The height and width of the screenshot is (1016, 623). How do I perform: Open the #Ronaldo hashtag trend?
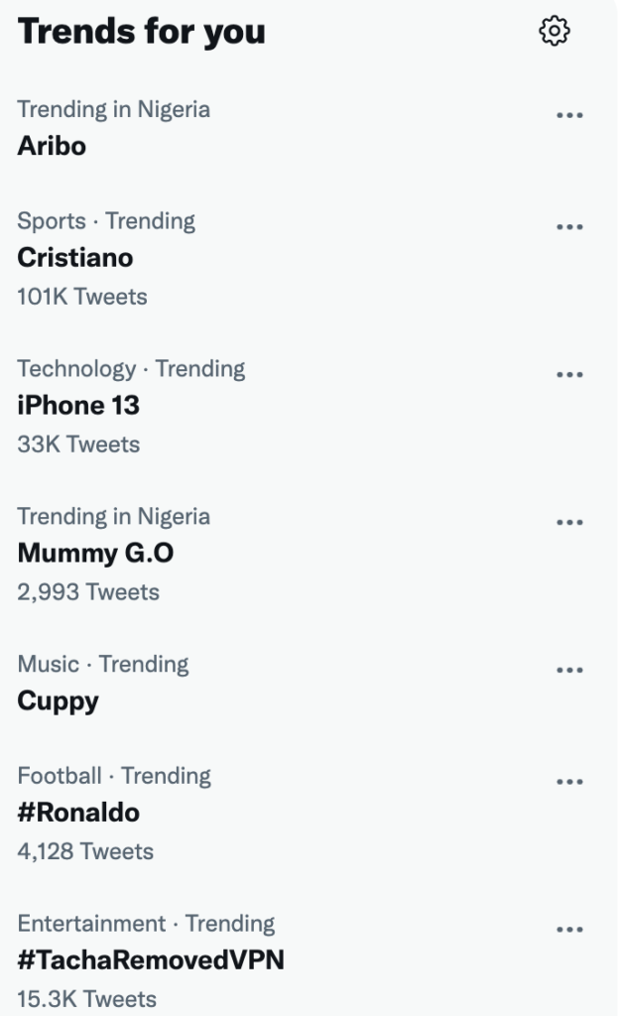pyautogui.click(x=78, y=814)
